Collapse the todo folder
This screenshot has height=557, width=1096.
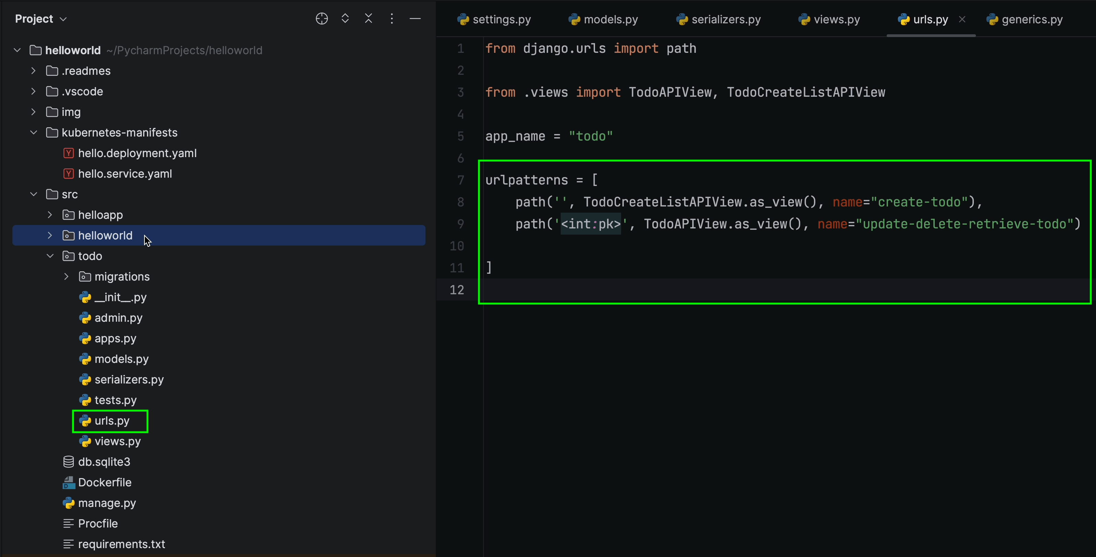coord(49,256)
